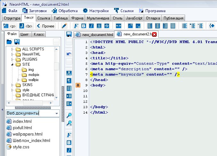Find next magnifier with arrow icon
Screen dimensions: 217x156
(69, 123)
